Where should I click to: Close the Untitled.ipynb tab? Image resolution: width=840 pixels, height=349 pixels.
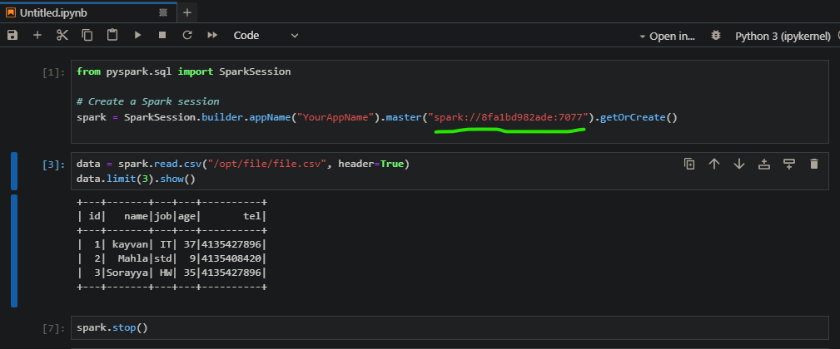pos(164,12)
